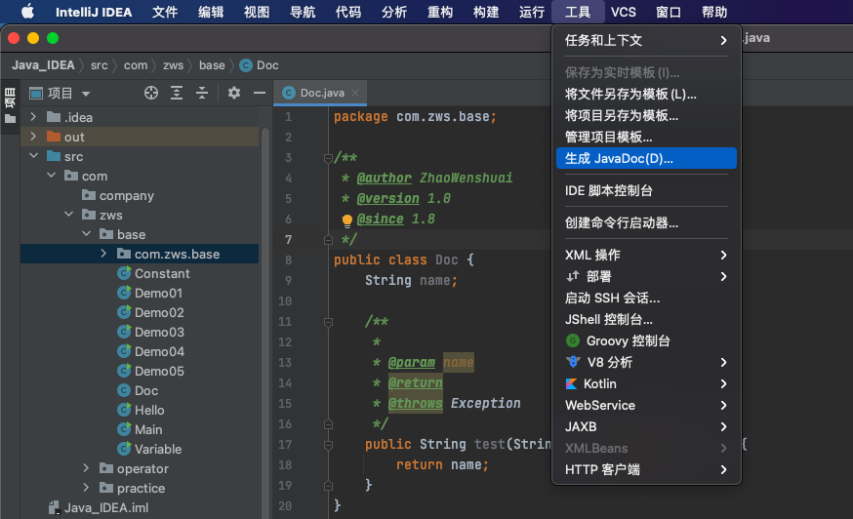Open the Hello class file

click(149, 410)
